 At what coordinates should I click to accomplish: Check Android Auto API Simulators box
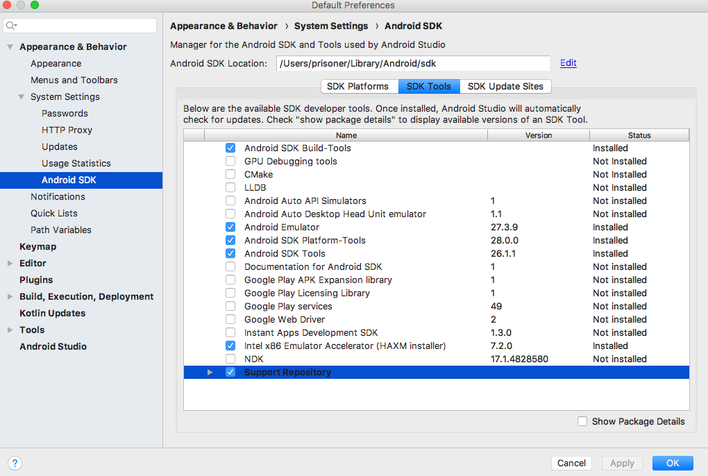coord(230,201)
